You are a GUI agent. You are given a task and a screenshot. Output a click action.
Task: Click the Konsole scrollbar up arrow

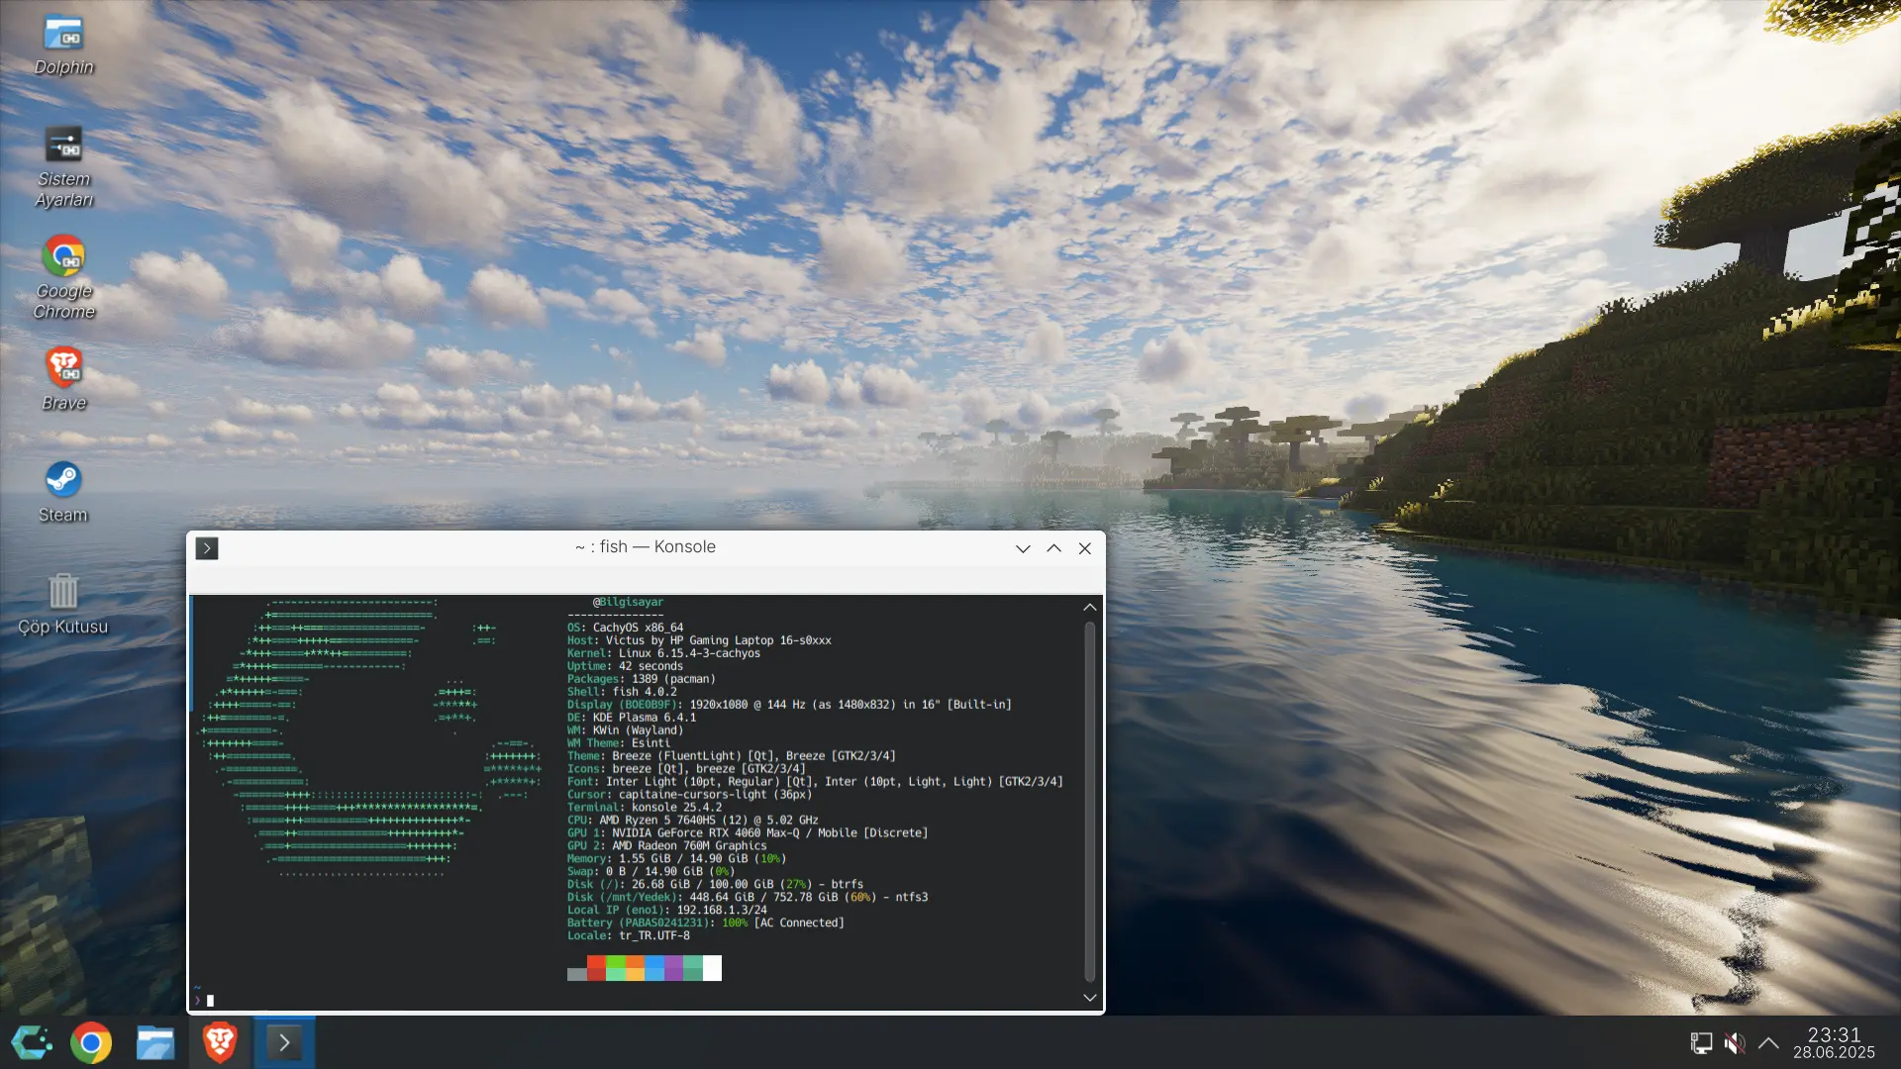tap(1090, 607)
